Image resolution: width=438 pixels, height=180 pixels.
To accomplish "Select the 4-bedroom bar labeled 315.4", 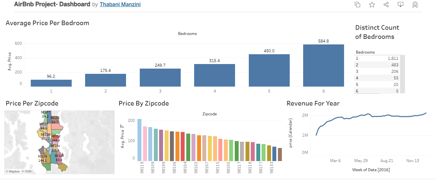I will [x=214, y=75].
